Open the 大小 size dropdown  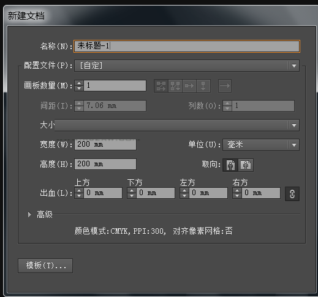click(x=177, y=125)
